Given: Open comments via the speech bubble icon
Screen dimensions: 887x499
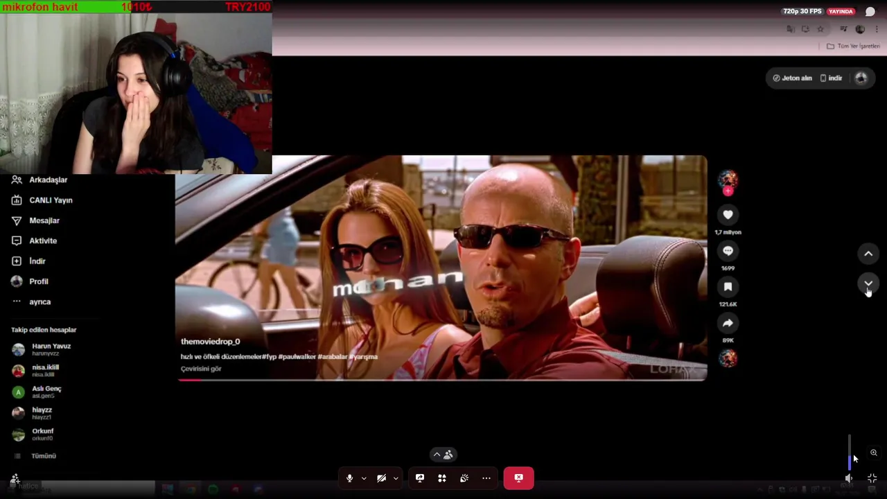Looking at the screenshot, I should [728, 251].
